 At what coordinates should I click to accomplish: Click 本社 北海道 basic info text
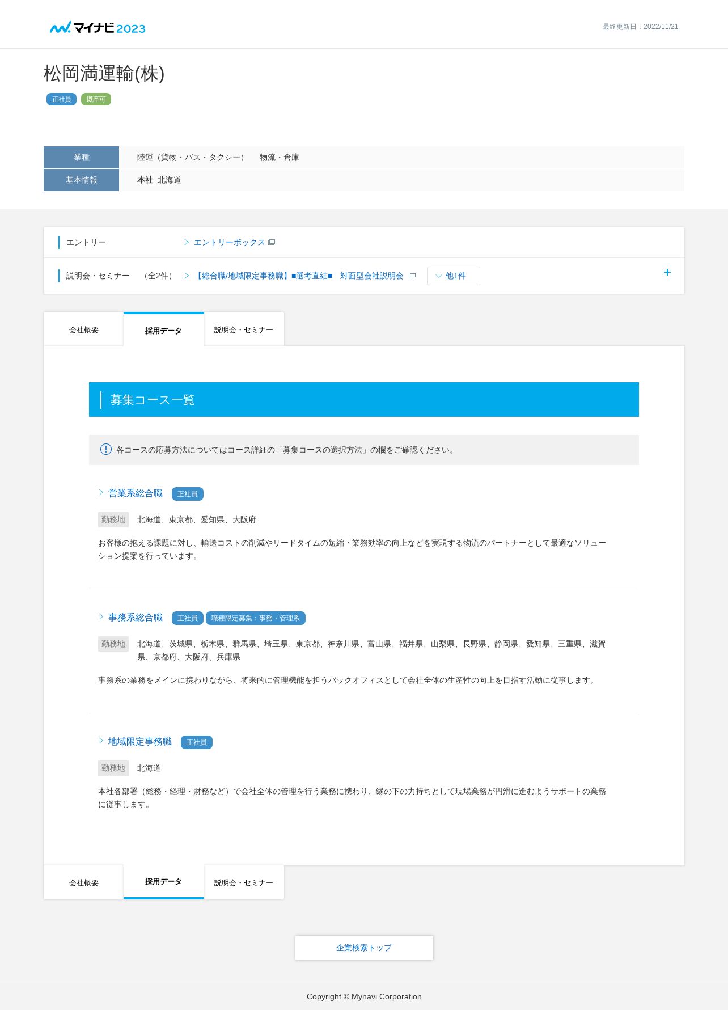point(159,180)
